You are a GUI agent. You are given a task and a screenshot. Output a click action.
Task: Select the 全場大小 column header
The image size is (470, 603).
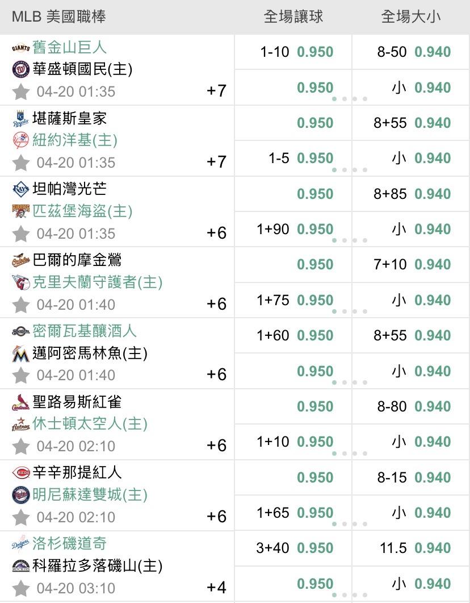411,17
